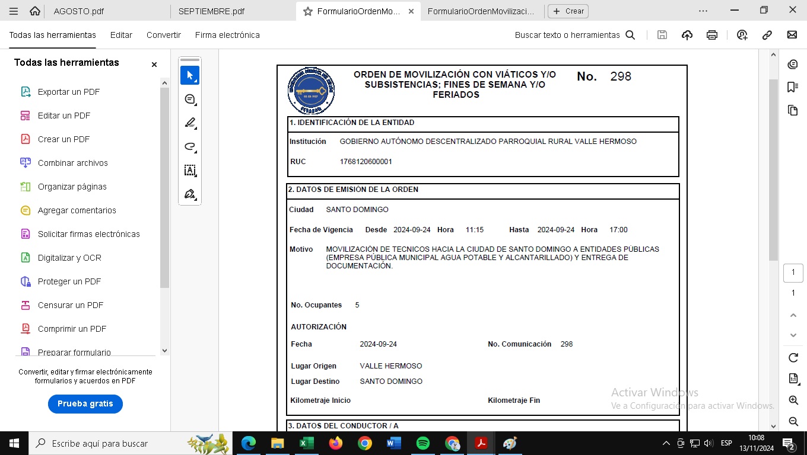Open Excel from the taskbar
Image resolution: width=807 pixels, height=455 pixels.
point(307,443)
